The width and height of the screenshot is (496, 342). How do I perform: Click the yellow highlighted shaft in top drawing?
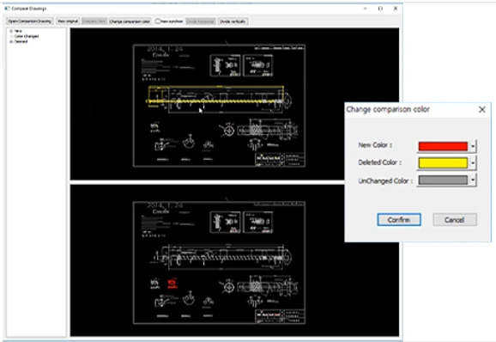coord(215,101)
